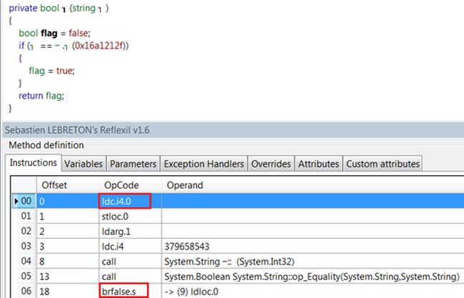Click 'return flag;' code line
Image resolution: width=464 pixels, height=298 pixels.
pos(41,96)
